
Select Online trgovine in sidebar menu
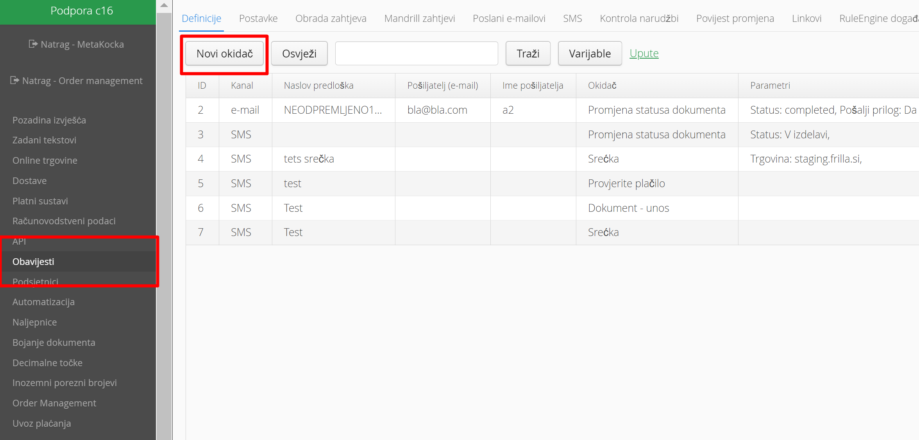click(45, 160)
